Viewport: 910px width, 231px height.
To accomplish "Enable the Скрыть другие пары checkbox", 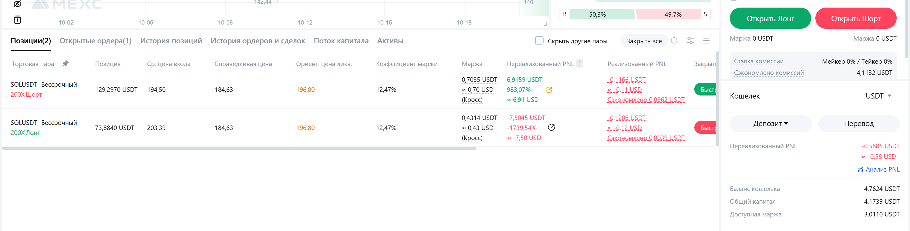I will (539, 41).
